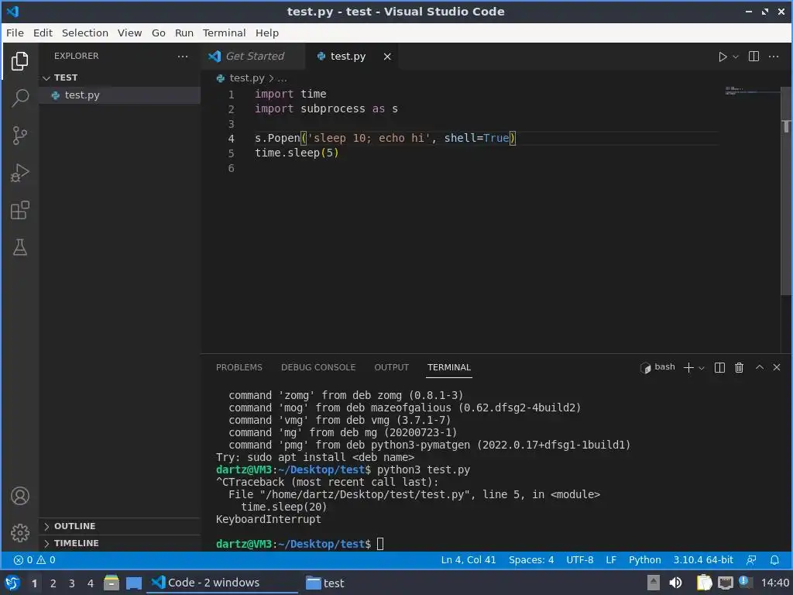Click the feedback icon in status bar

coord(751,560)
